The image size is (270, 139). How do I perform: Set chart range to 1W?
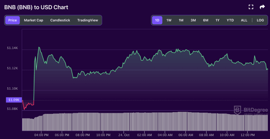[x=169, y=20]
